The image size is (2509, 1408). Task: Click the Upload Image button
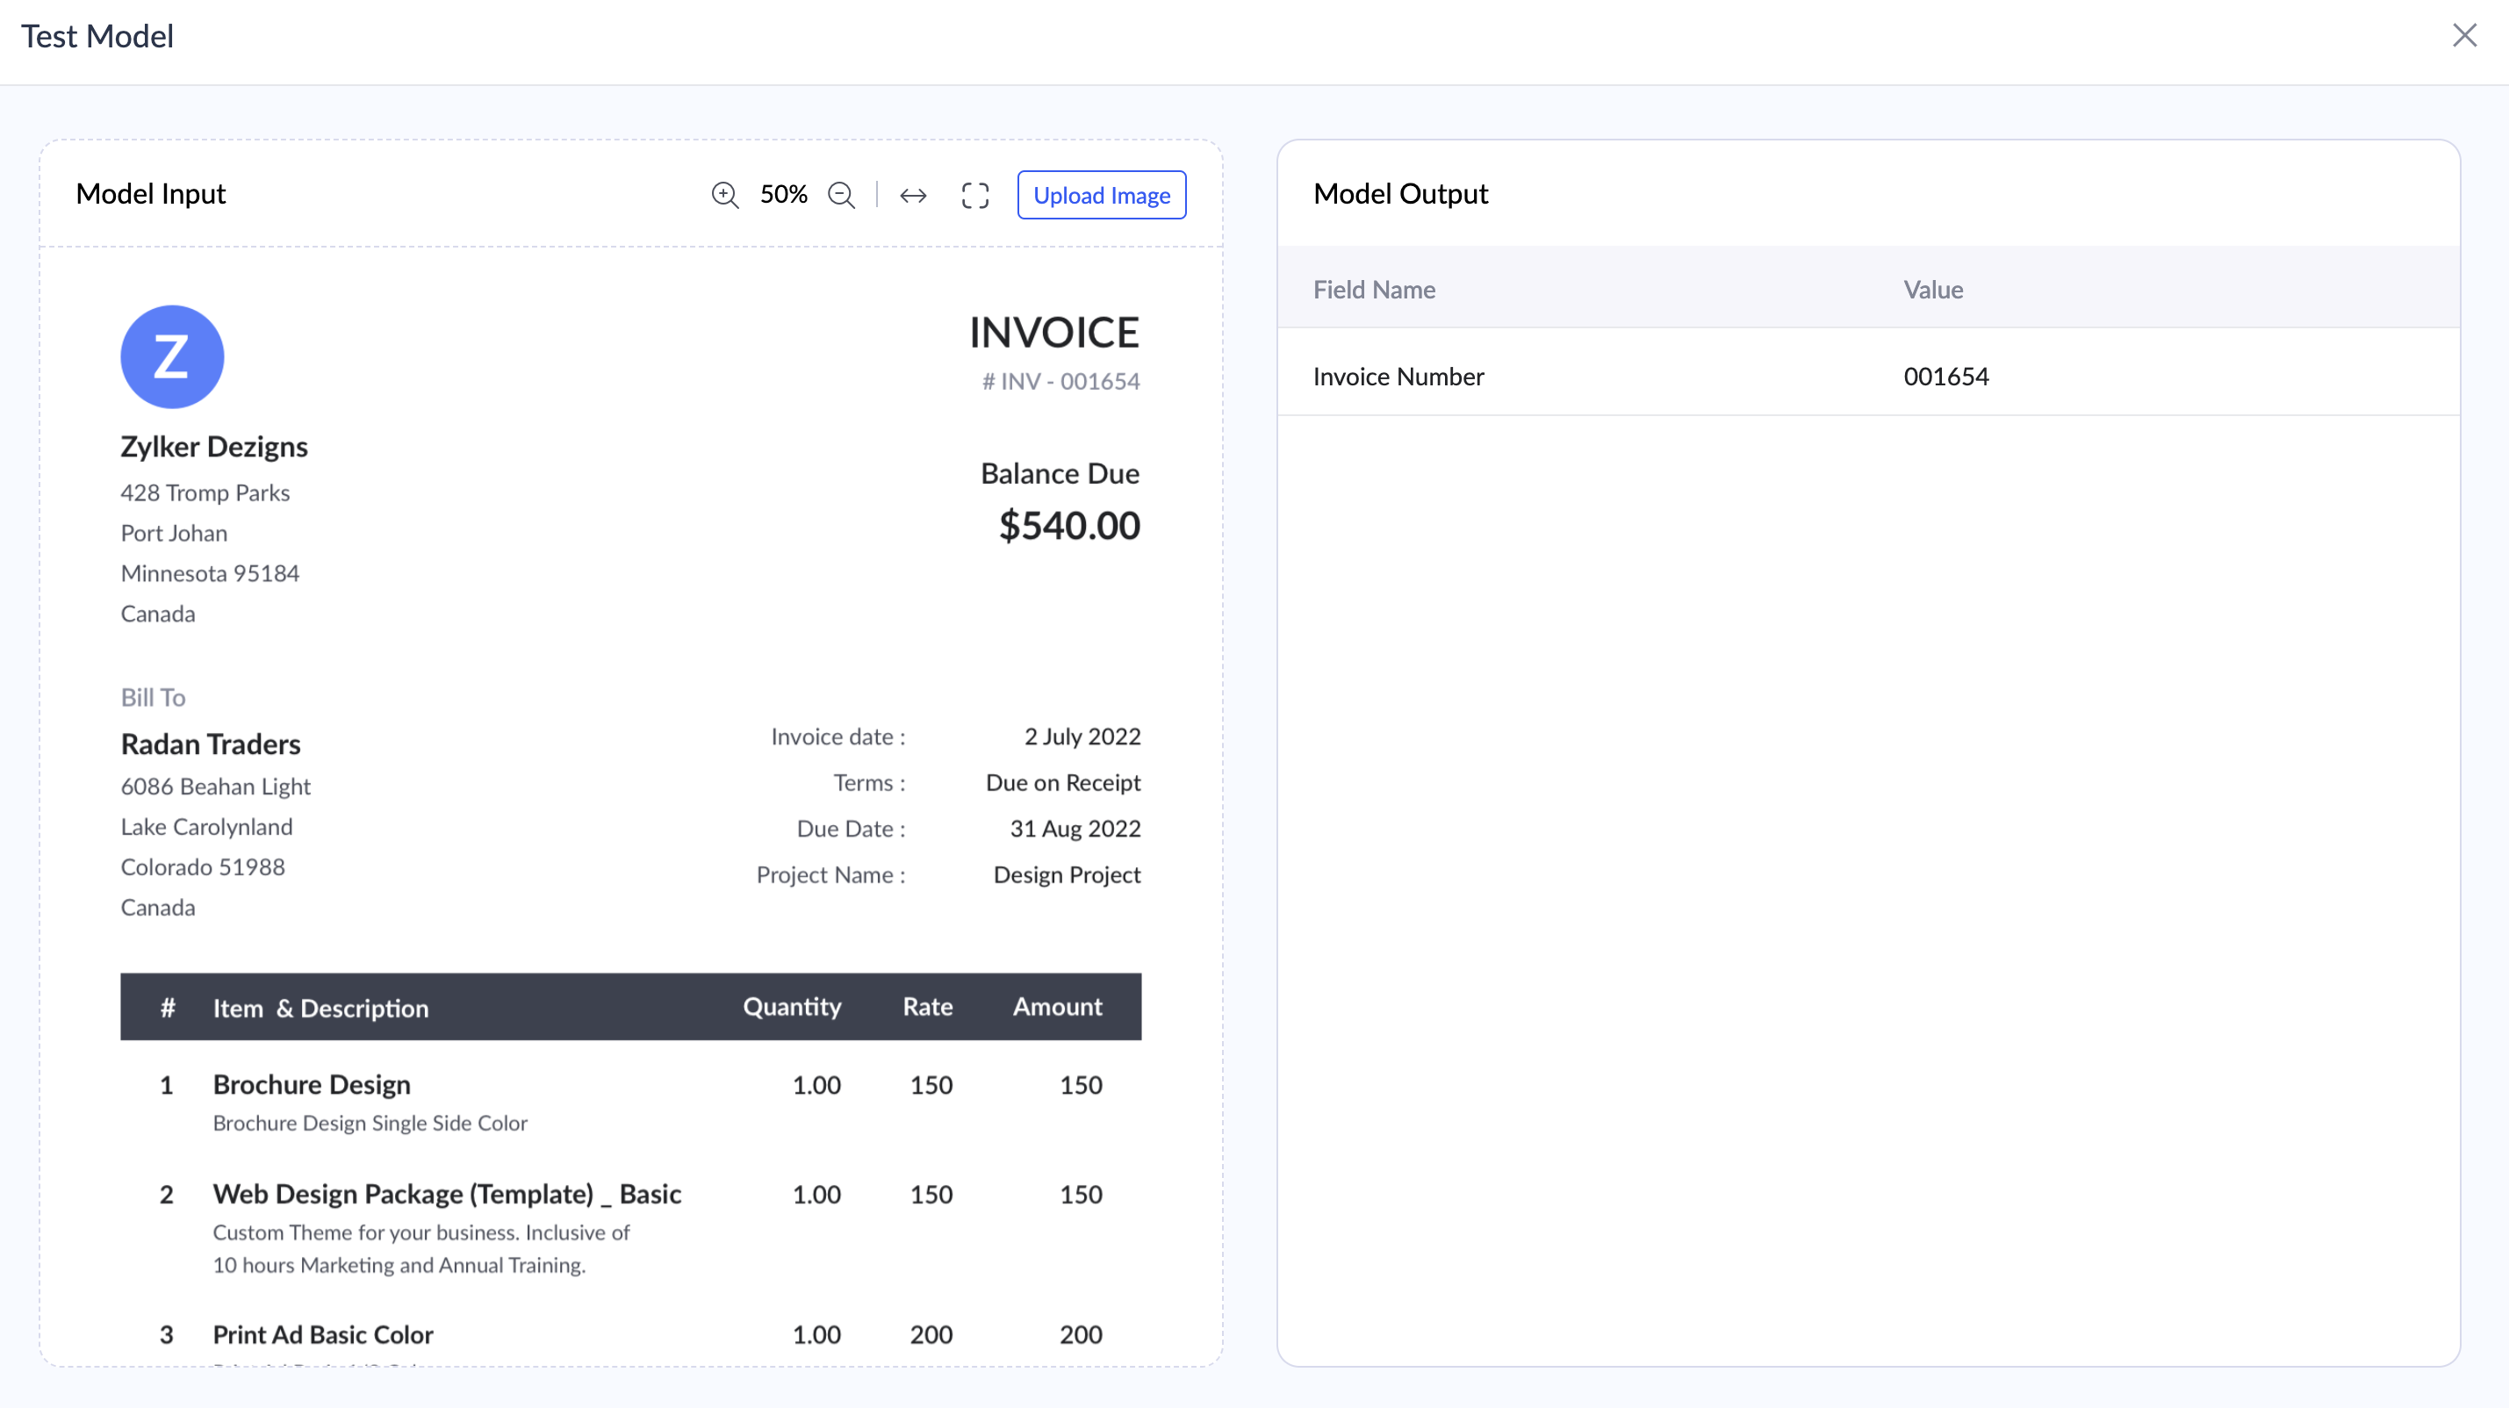point(1101,195)
